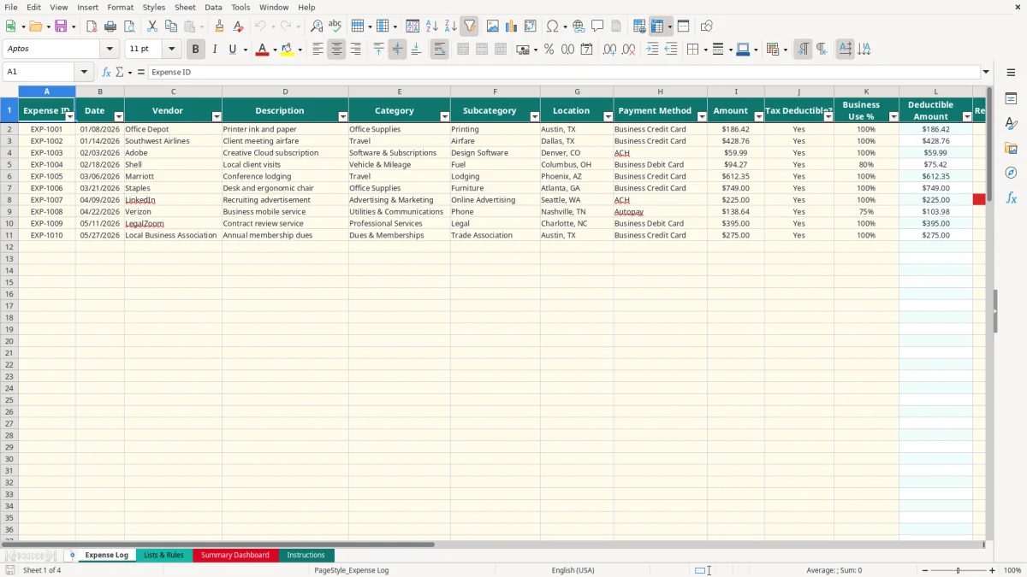Switch to the Instructions sheet tab
1027x577 pixels.
[x=306, y=555]
